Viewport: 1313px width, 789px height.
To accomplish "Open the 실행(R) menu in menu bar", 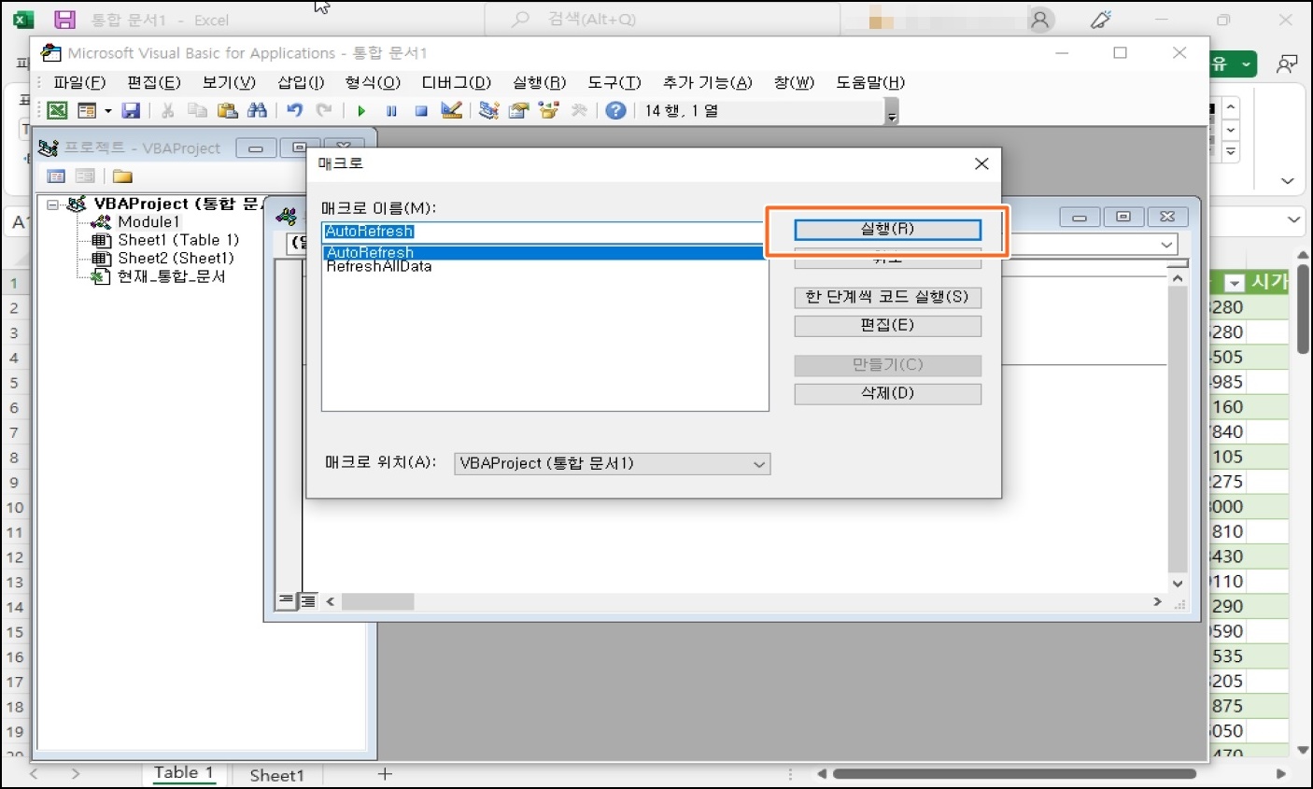I will click(539, 82).
